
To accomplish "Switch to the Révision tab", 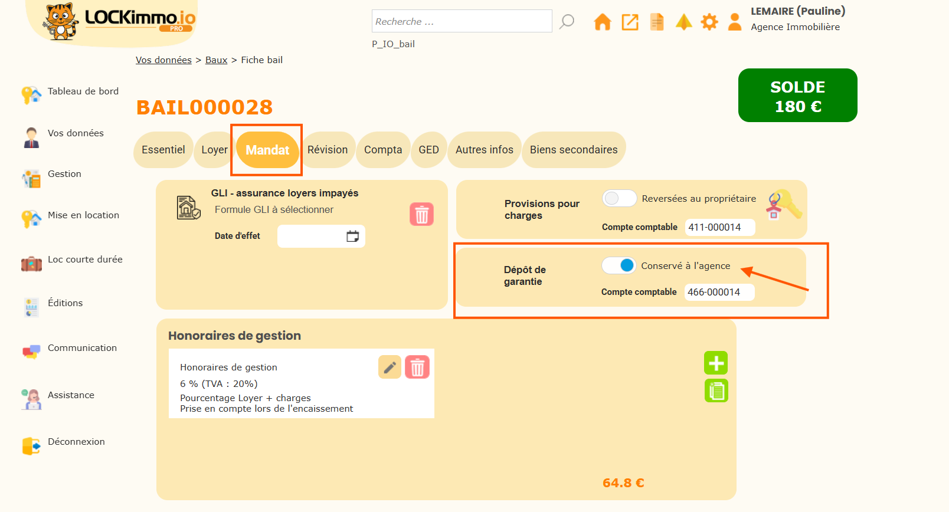I will (328, 150).
